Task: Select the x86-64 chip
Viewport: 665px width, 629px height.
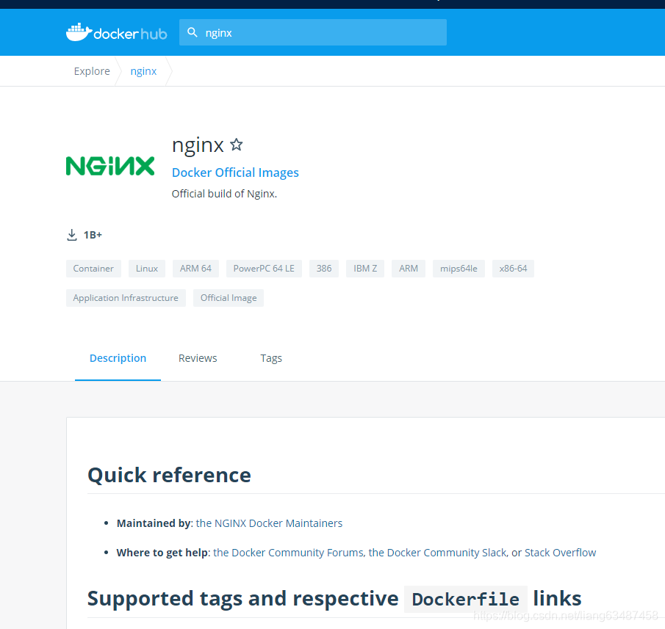Action: tap(513, 269)
